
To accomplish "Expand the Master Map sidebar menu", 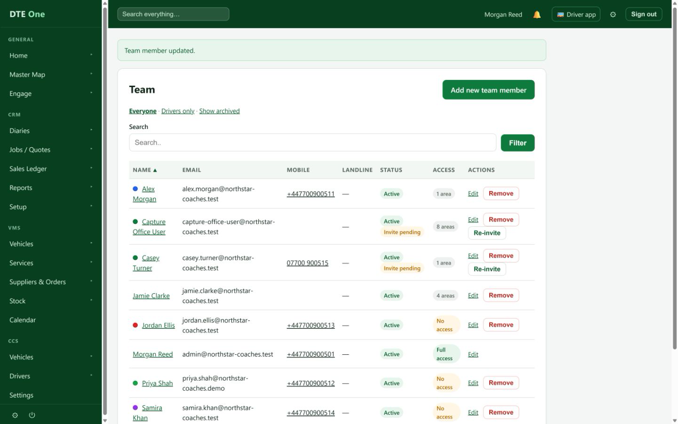I will tap(51, 74).
